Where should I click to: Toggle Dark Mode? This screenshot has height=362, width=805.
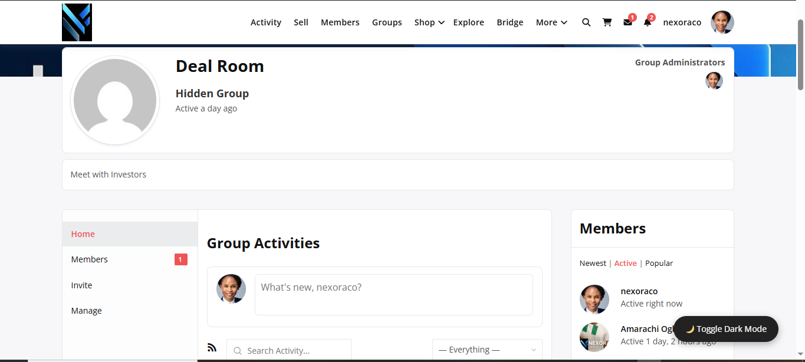pyautogui.click(x=726, y=329)
